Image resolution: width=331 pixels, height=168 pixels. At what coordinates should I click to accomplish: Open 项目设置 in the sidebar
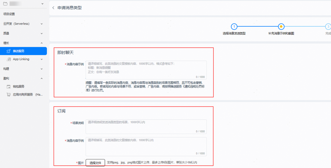pos(9,14)
